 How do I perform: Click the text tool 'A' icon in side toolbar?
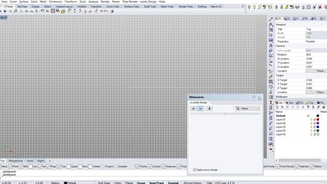click(271, 25)
